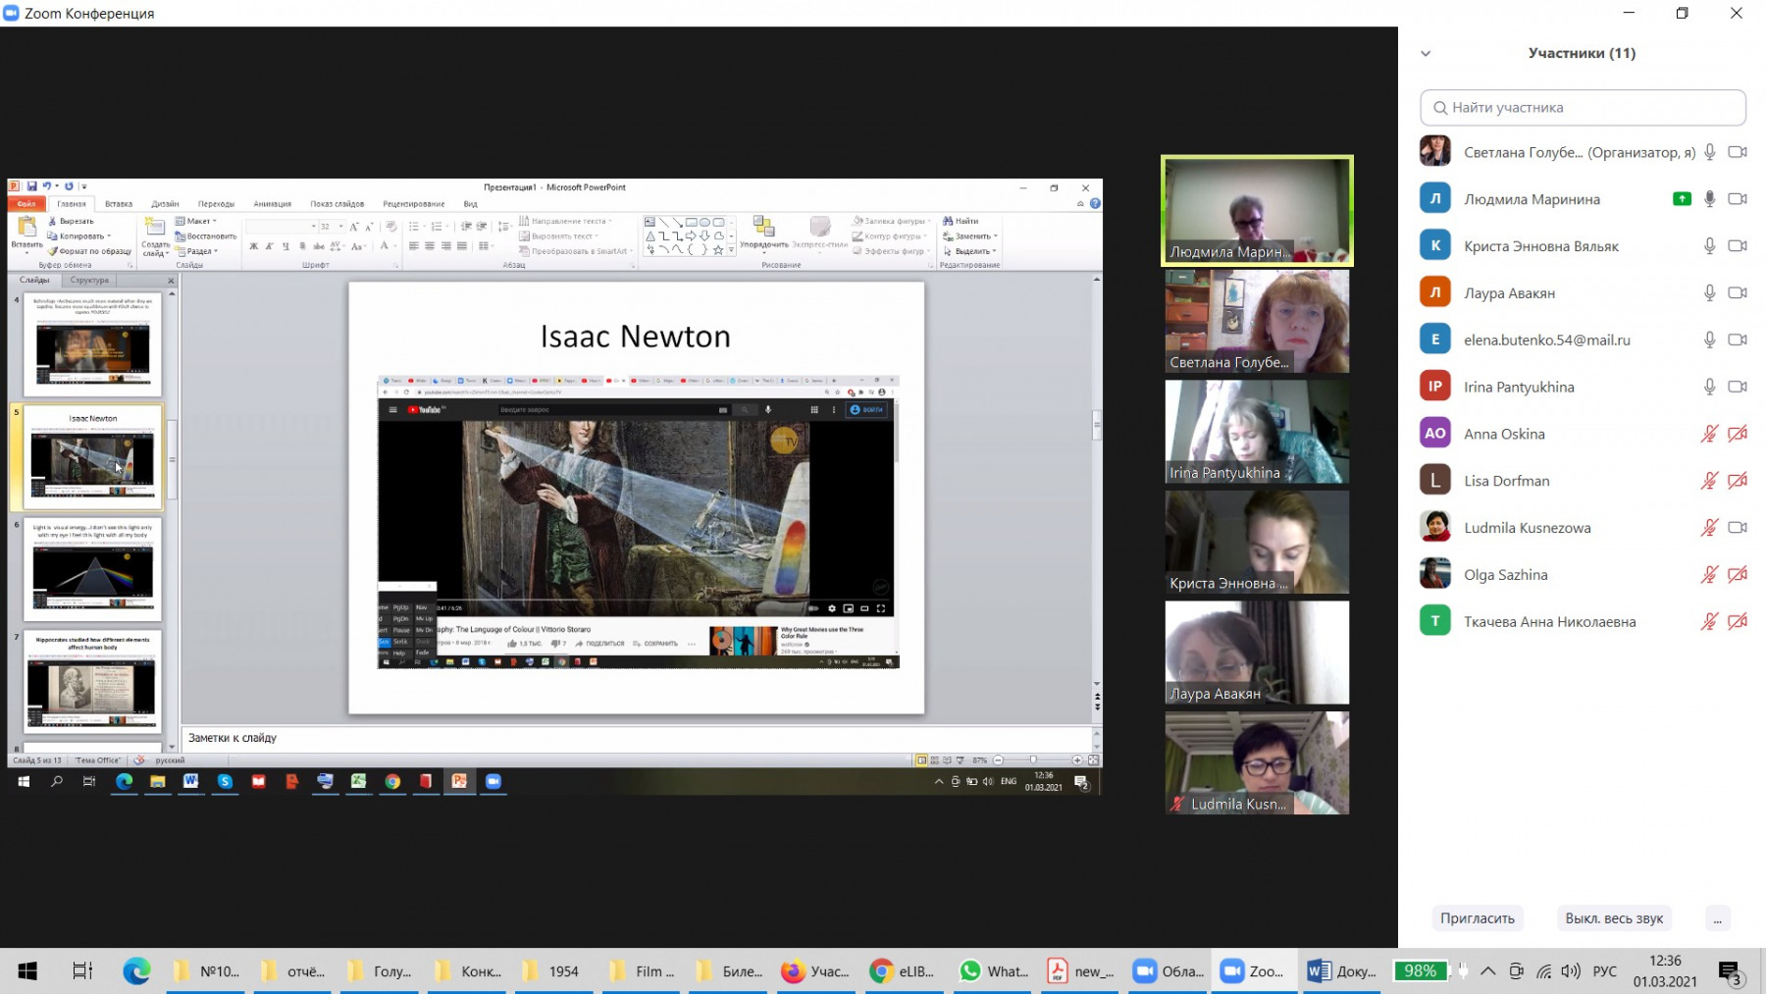Open network Wi-Fi tray icon

[x=1544, y=971]
